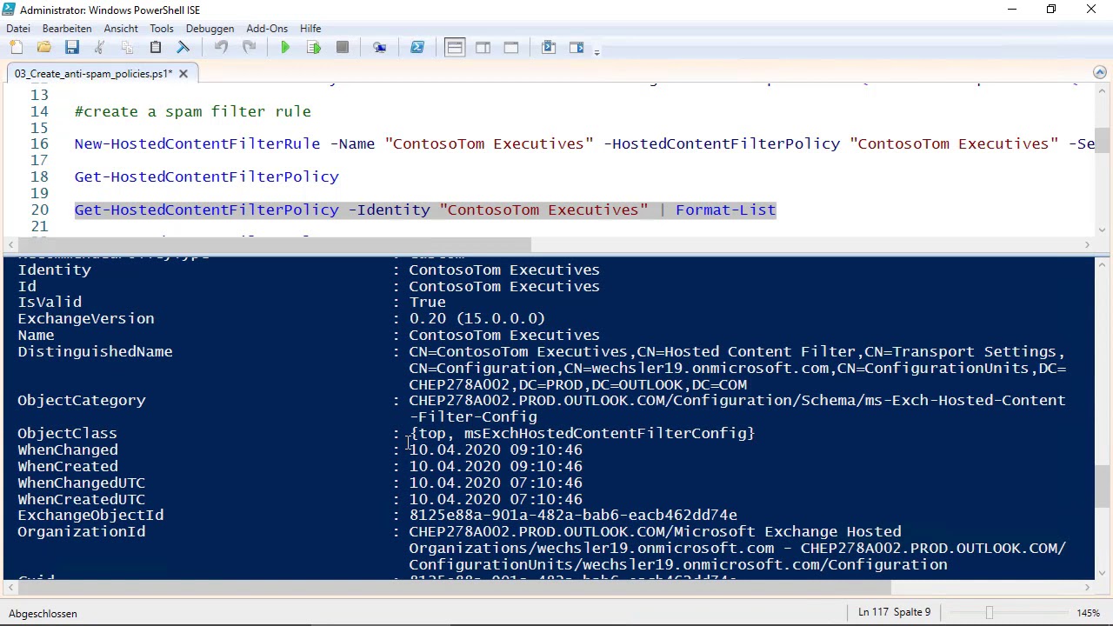Stop the running operation
The width and height of the screenshot is (1113, 626).
point(343,48)
